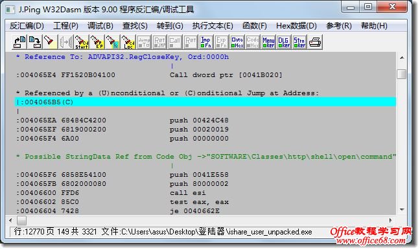Click the Ret JMP toolbar button
Viewport: 420px width, 250px height.
pyautogui.click(x=159, y=42)
